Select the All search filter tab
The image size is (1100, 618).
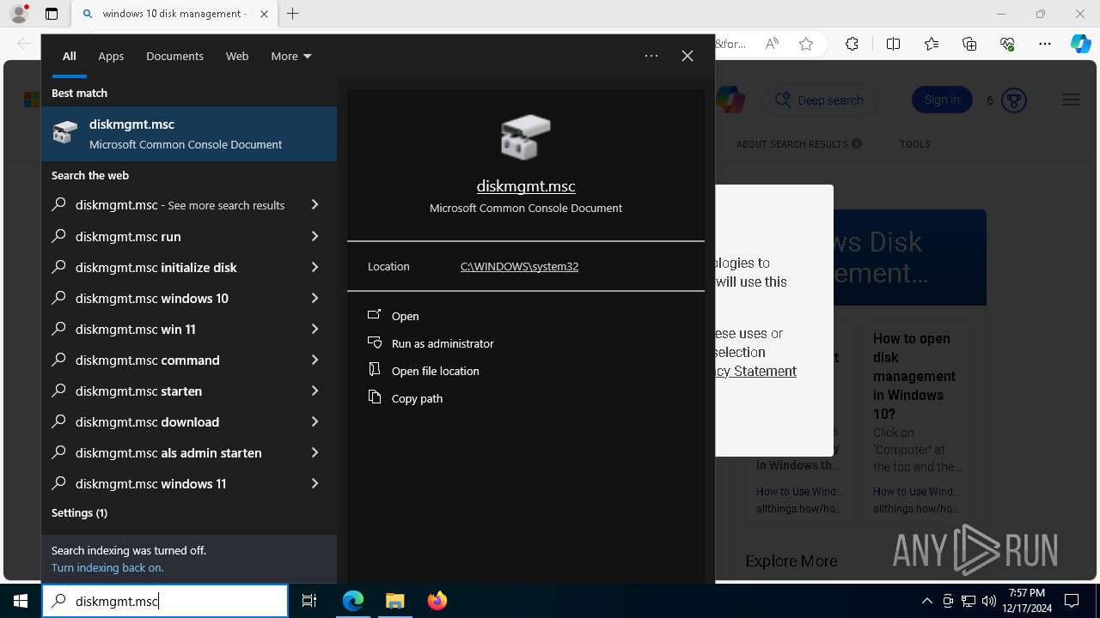(70, 56)
